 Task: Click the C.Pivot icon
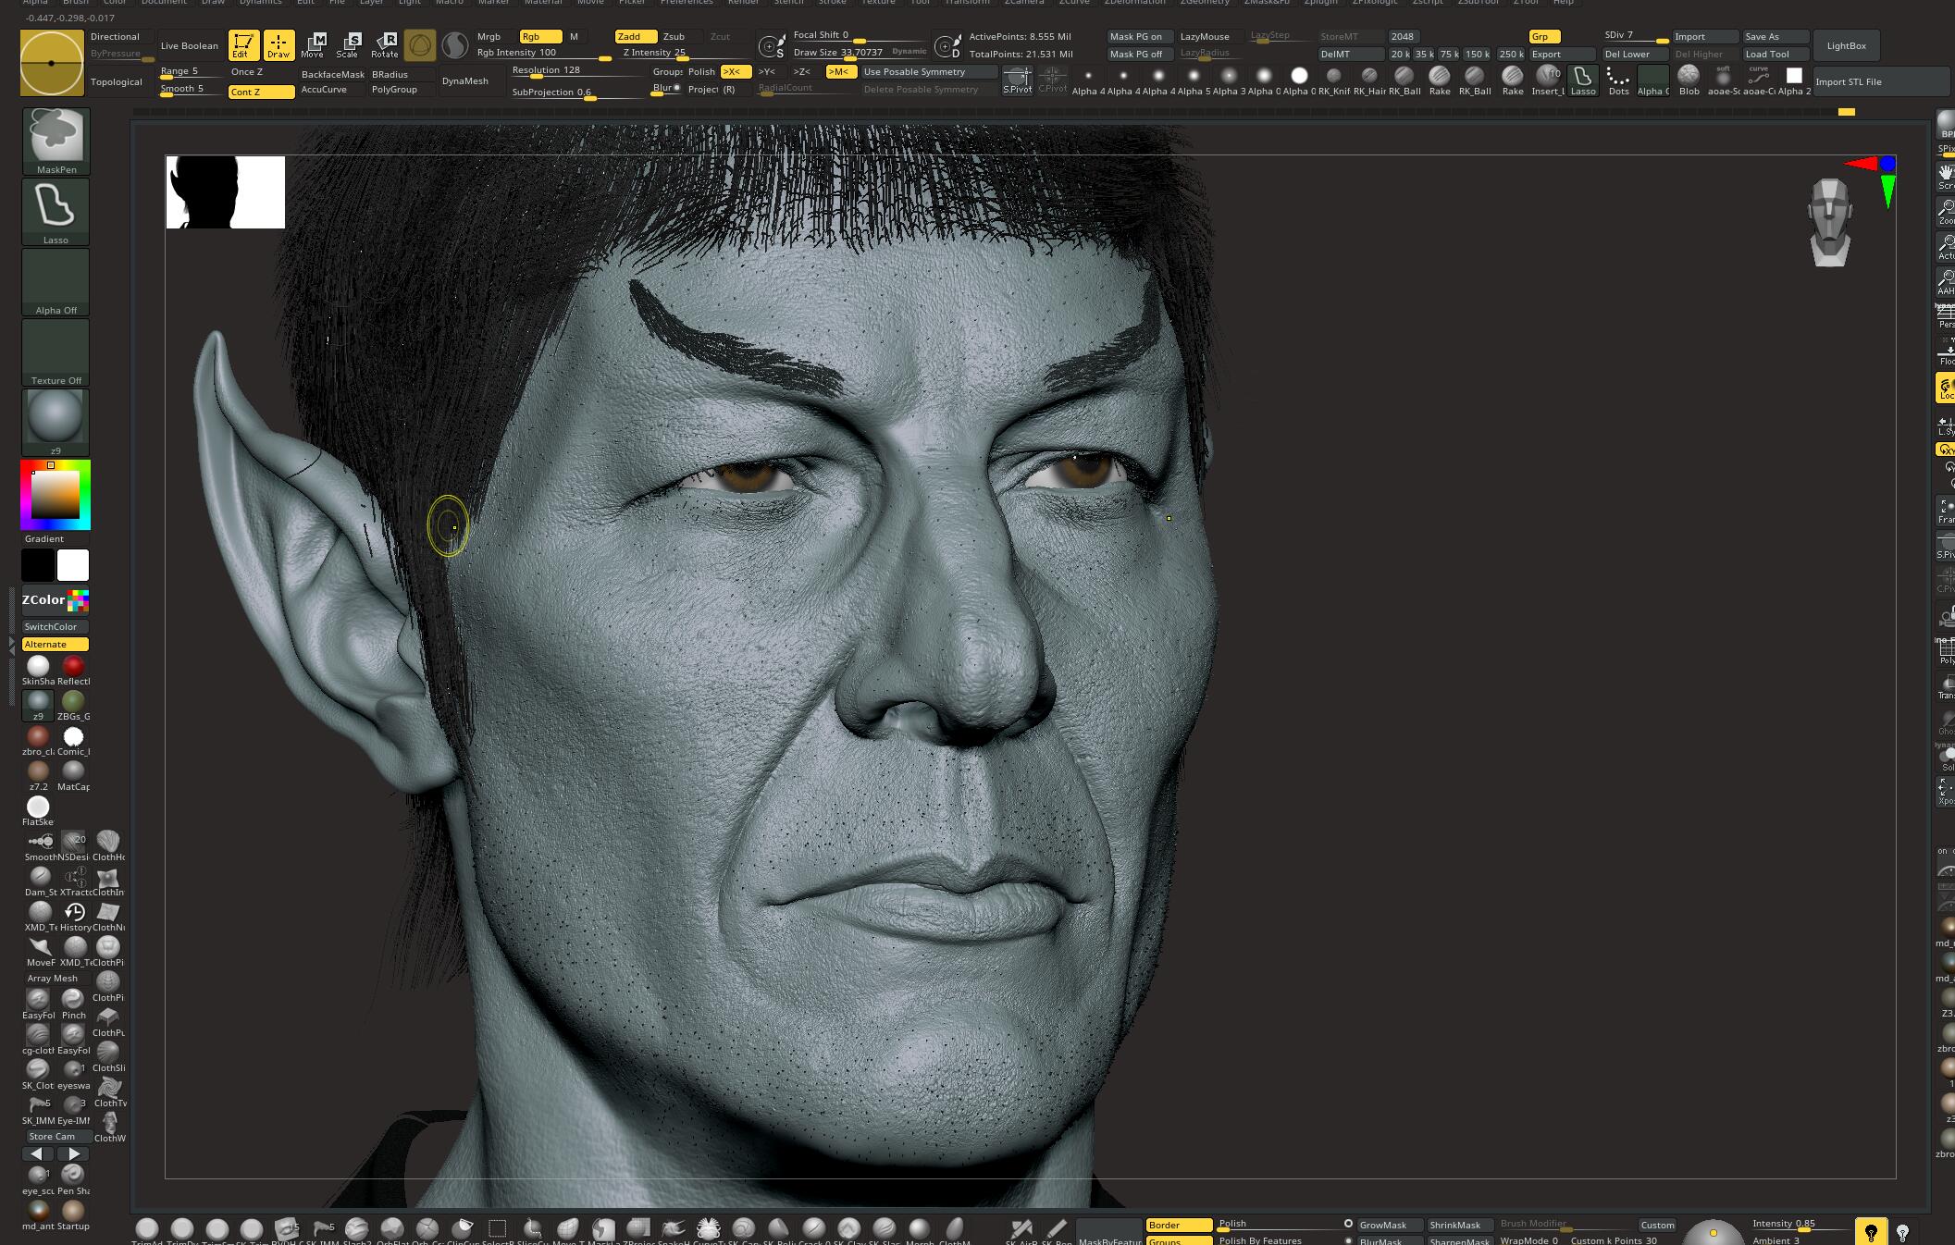[1052, 80]
